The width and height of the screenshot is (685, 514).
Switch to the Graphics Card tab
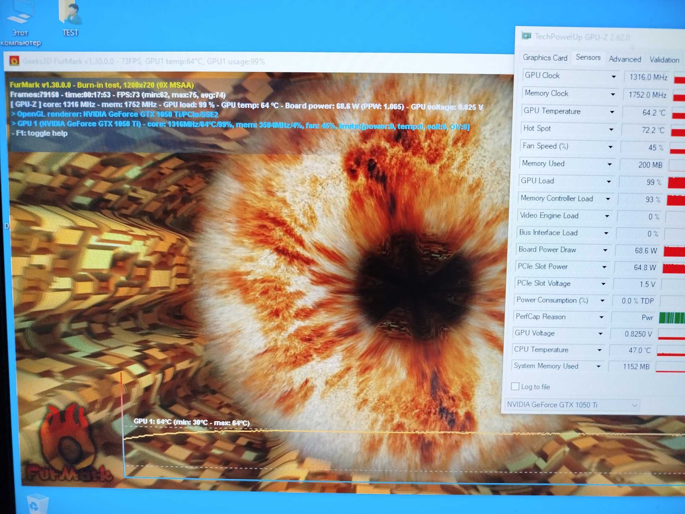545,58
